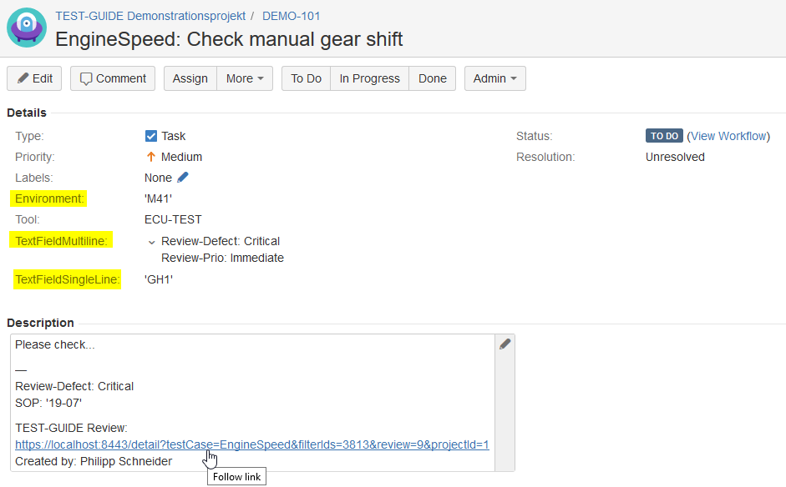Follow the TEST-GUIDE localhost review link
The width and height of the screenshot is (786, 487).
(x=251, y=444)
